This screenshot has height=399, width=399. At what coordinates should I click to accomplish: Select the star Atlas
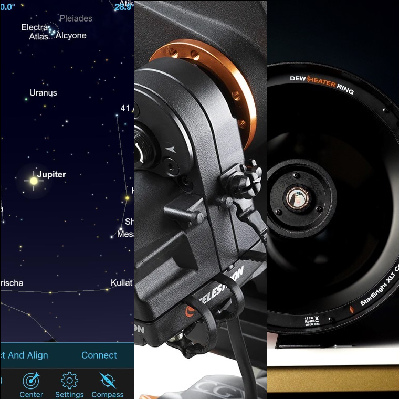tap(38, 37)
